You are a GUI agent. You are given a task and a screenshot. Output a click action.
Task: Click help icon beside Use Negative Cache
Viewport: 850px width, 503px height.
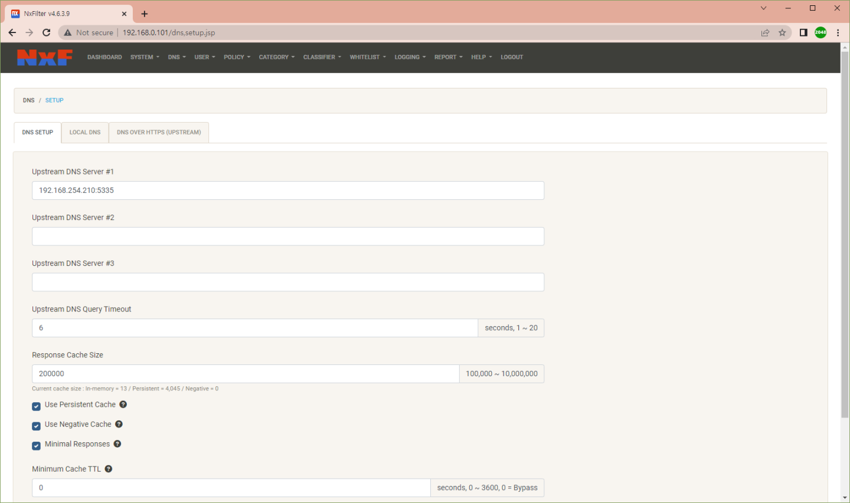119,425
